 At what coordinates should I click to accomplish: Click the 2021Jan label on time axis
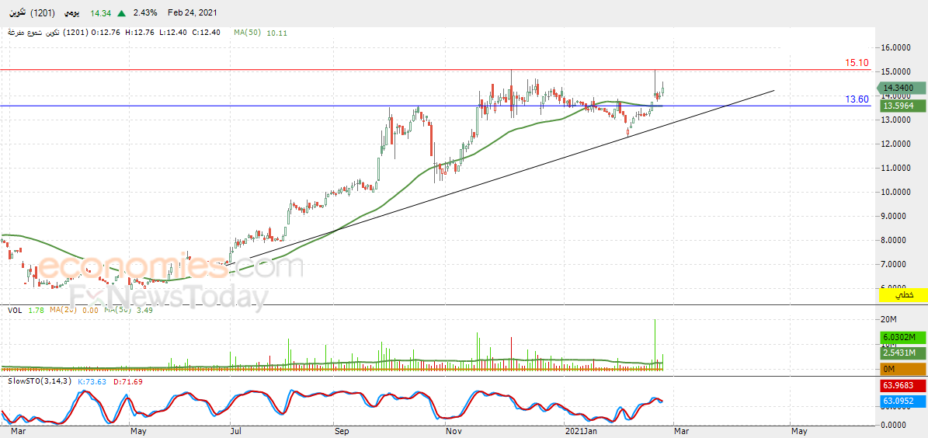580,432
